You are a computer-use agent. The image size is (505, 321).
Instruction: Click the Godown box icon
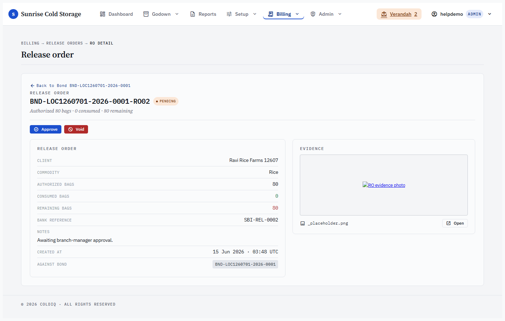[146, 14]
